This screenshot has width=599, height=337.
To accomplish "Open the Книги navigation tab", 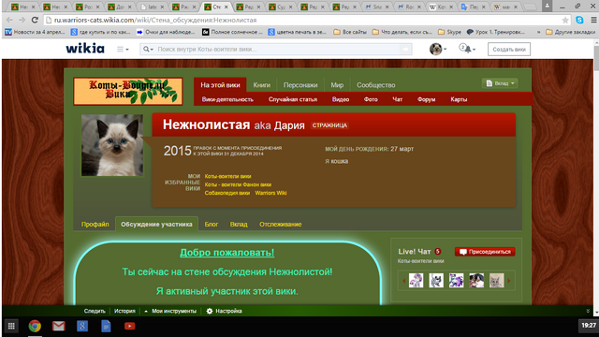I will (261, 85).
